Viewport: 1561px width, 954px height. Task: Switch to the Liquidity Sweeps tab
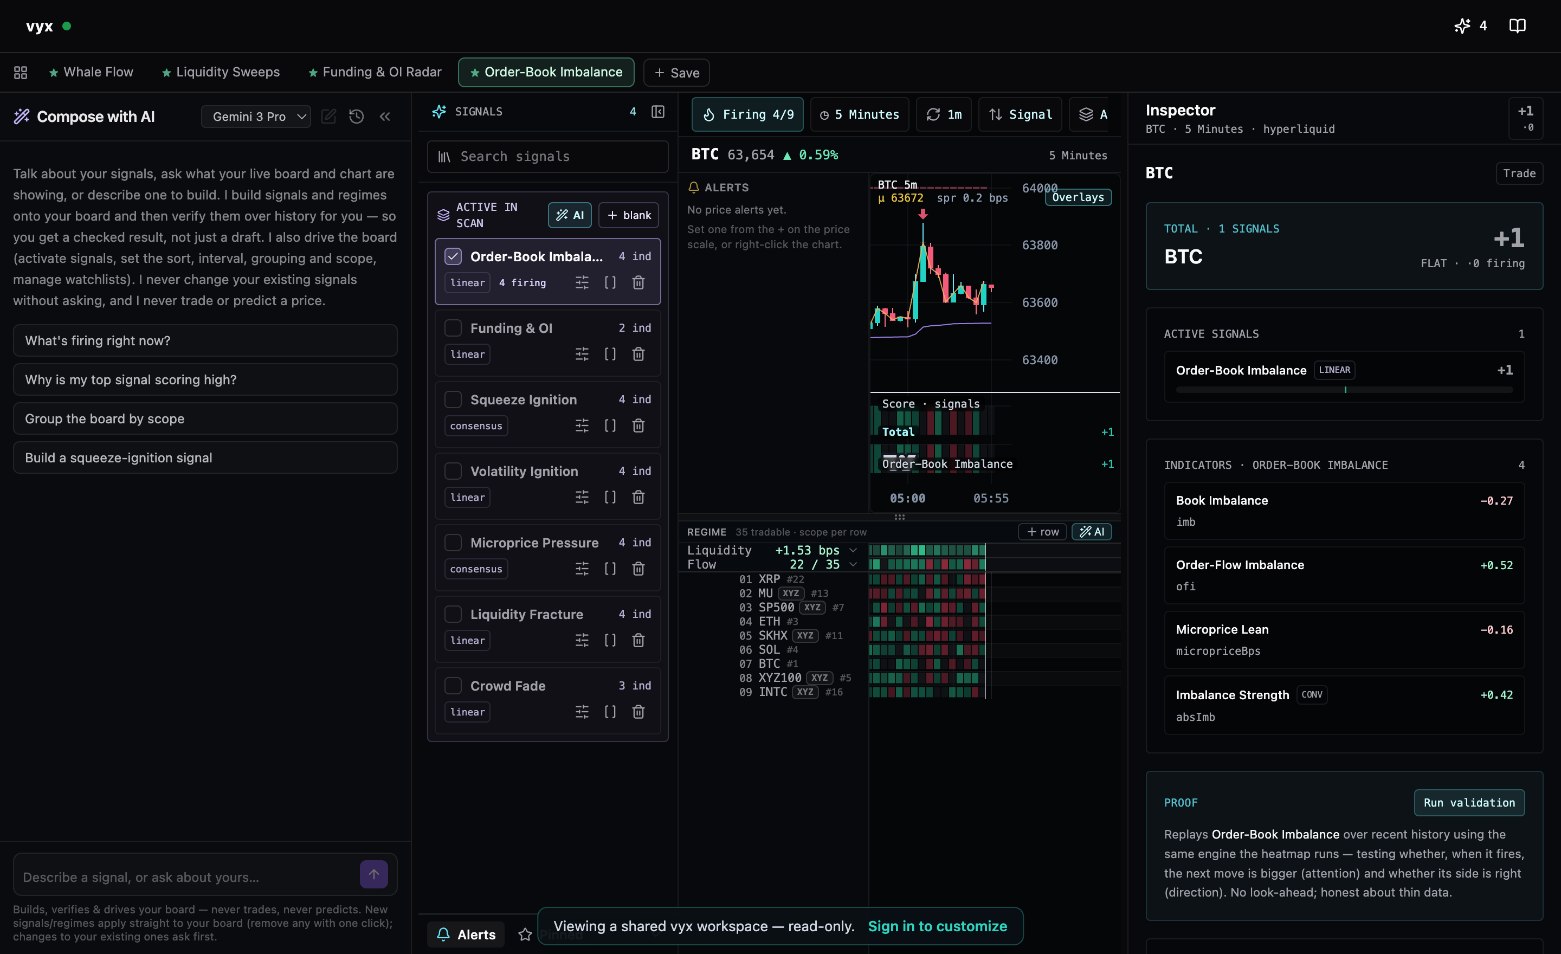pos(221,72)
